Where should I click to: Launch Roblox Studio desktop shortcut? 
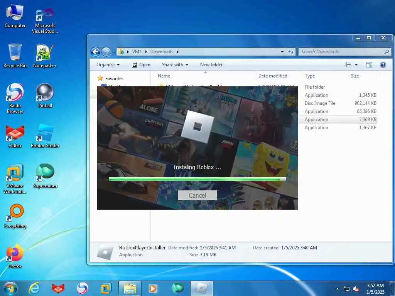point(45,136)
